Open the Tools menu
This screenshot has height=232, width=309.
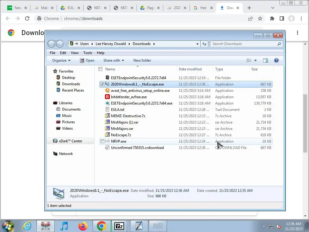click(88, 53)
